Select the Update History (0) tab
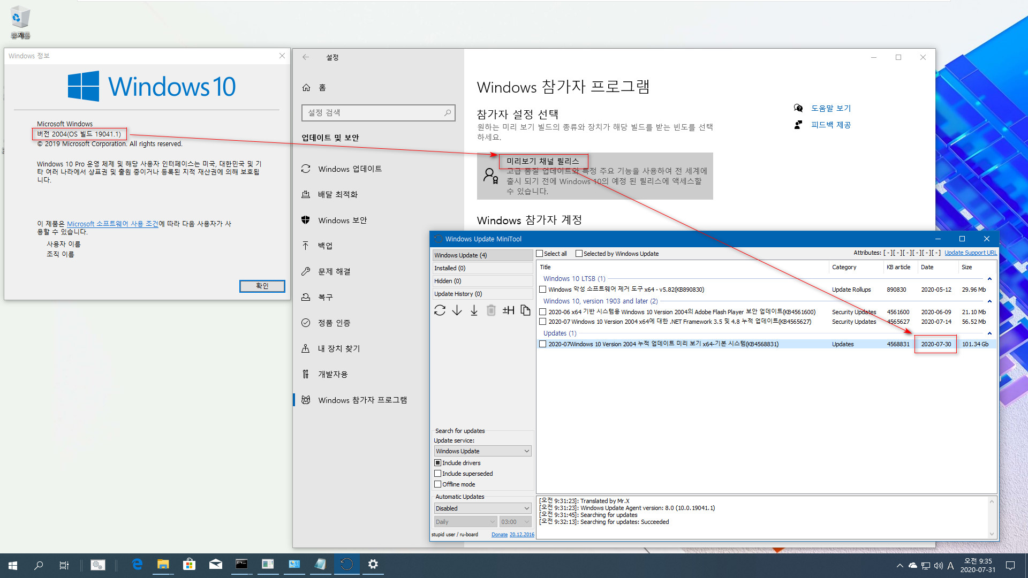Image resolution: width=1028 pixels, height=578 pixels. 482,294
